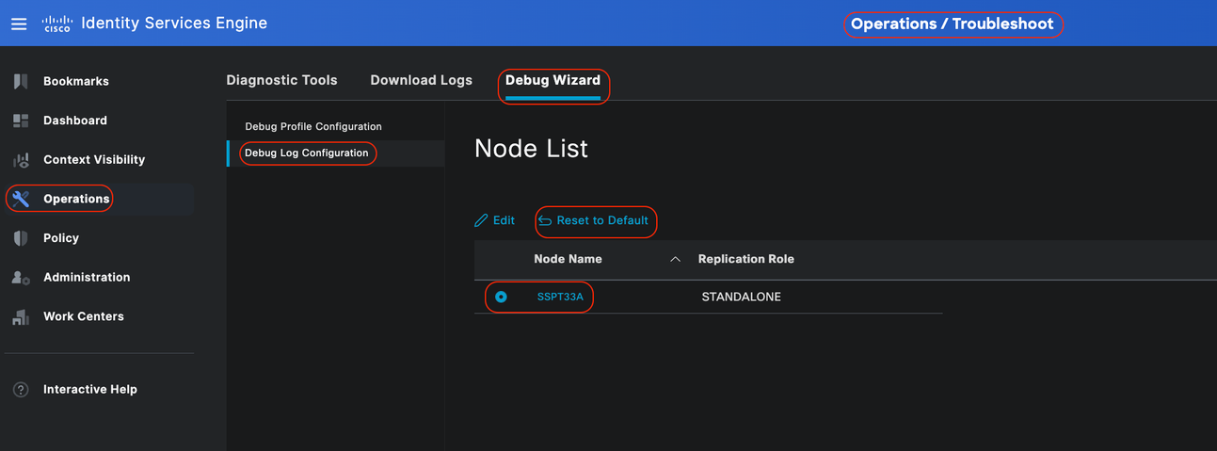
Task: Click the Bookmarks sidebar icon
Action: pos(21,81)
